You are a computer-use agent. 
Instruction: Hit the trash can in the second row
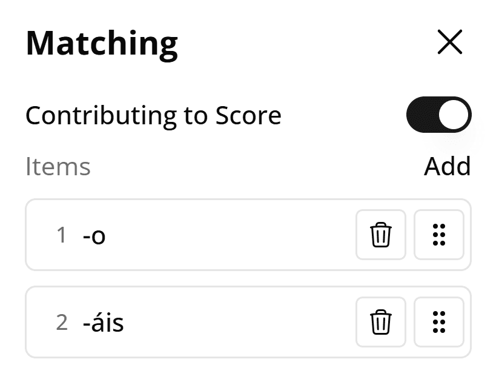coord(381,322)
